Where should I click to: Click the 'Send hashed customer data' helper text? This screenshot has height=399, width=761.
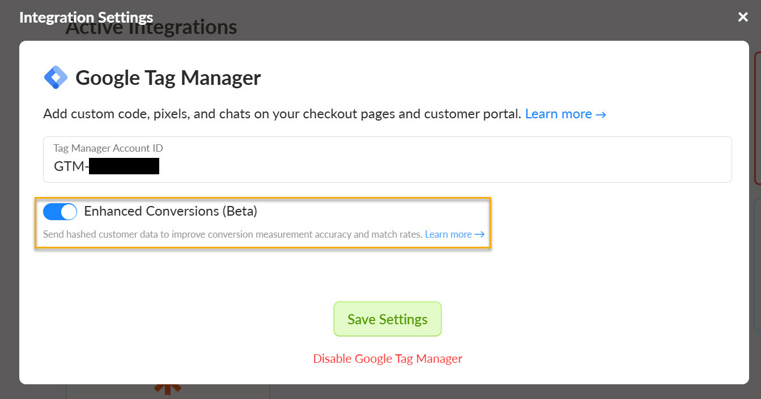232,234
